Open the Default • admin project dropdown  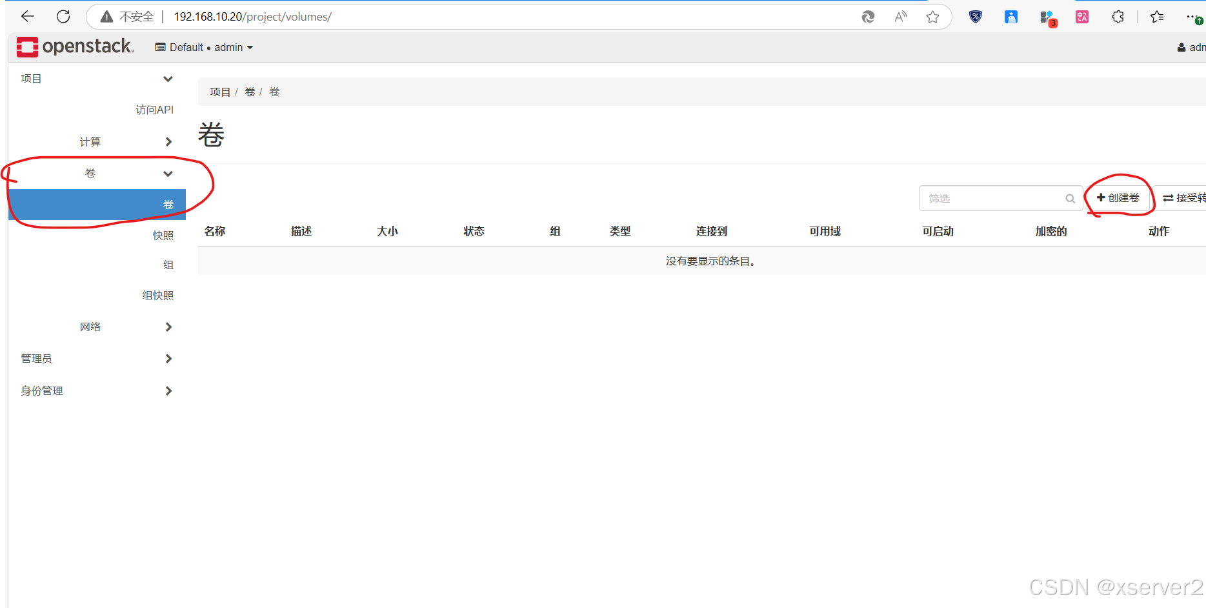[x=204, y=47]
